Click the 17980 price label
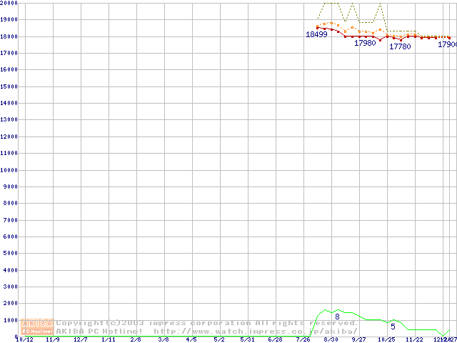The width and height of the screenshot is (457, 343). [365, 43]
